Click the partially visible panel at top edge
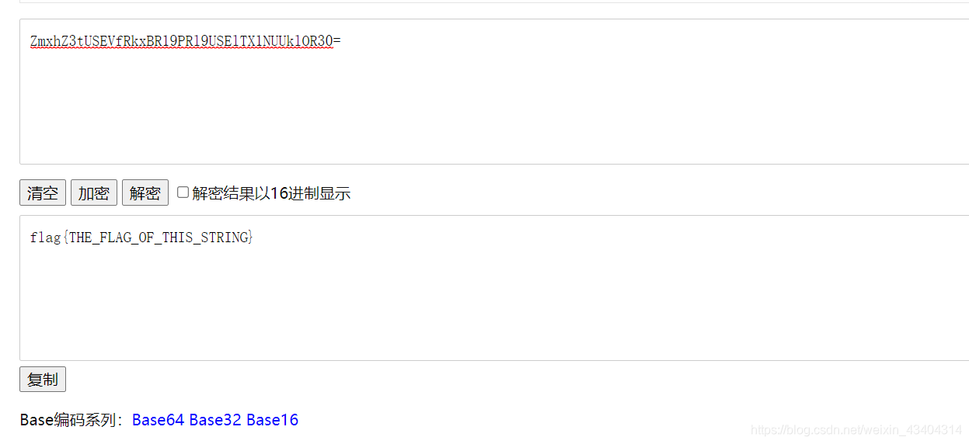 point(494,2)
